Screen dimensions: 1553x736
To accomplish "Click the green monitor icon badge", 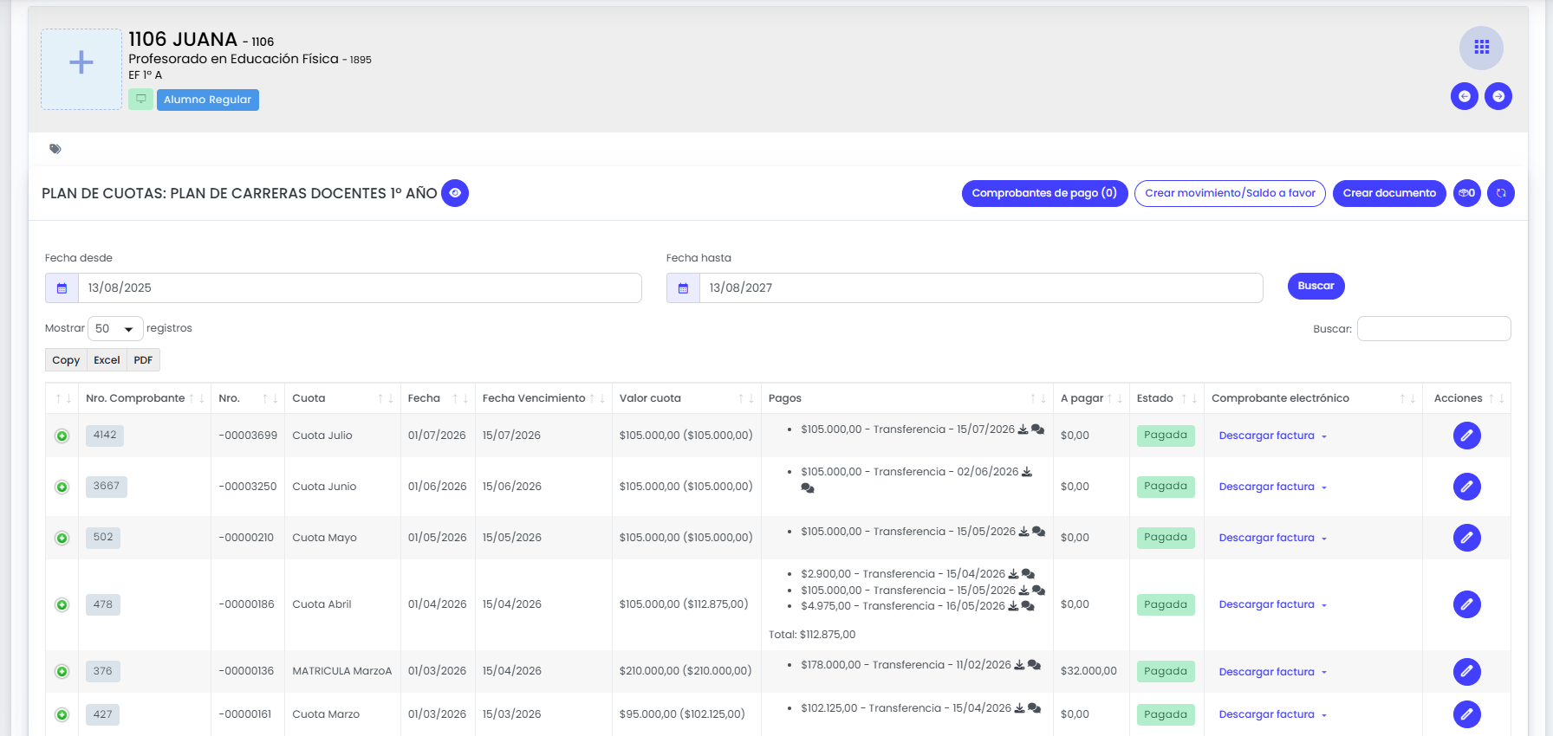I will coord(140,100).
